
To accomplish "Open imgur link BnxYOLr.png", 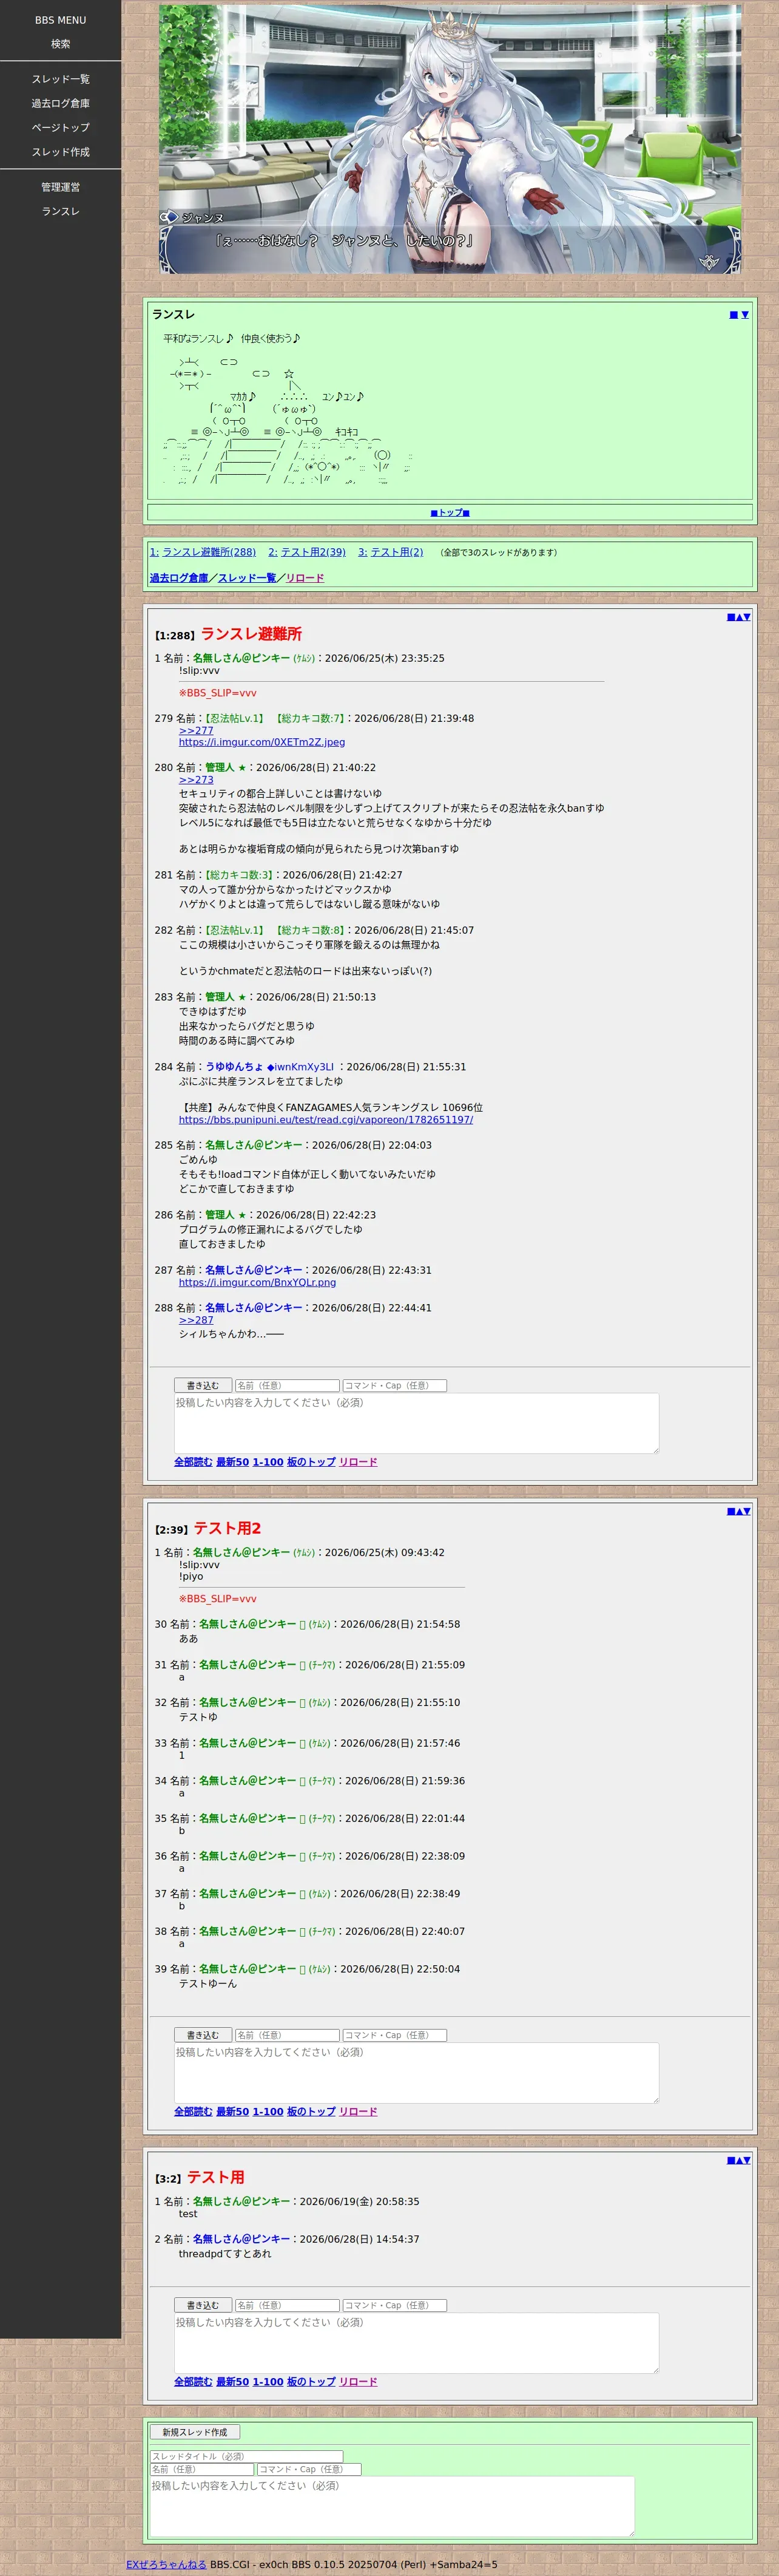I will 258,1282.
